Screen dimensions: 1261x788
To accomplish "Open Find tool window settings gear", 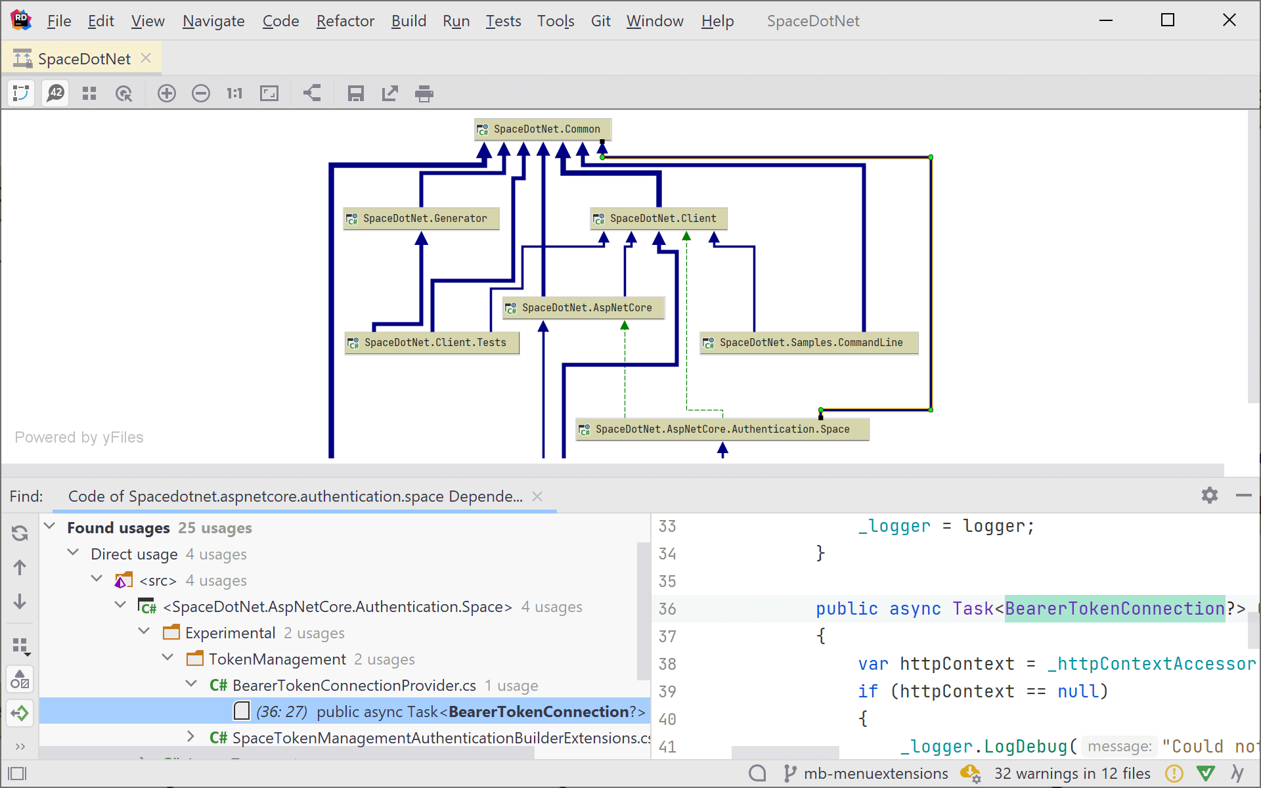I will [1210, 495].
